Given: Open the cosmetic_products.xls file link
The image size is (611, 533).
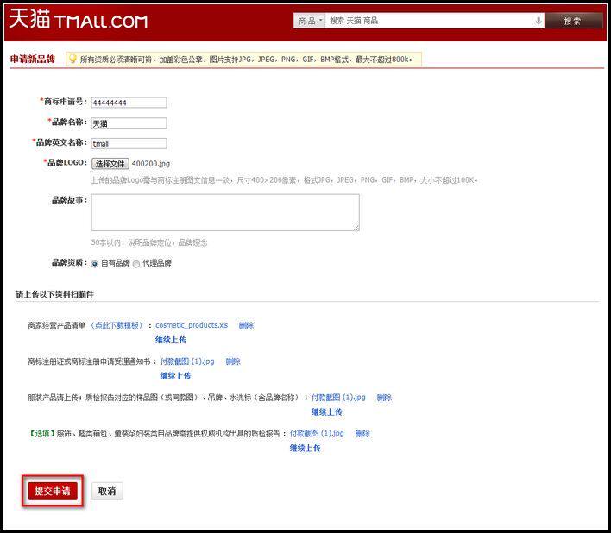Looking at the screenshot, I should pos(192,325).
